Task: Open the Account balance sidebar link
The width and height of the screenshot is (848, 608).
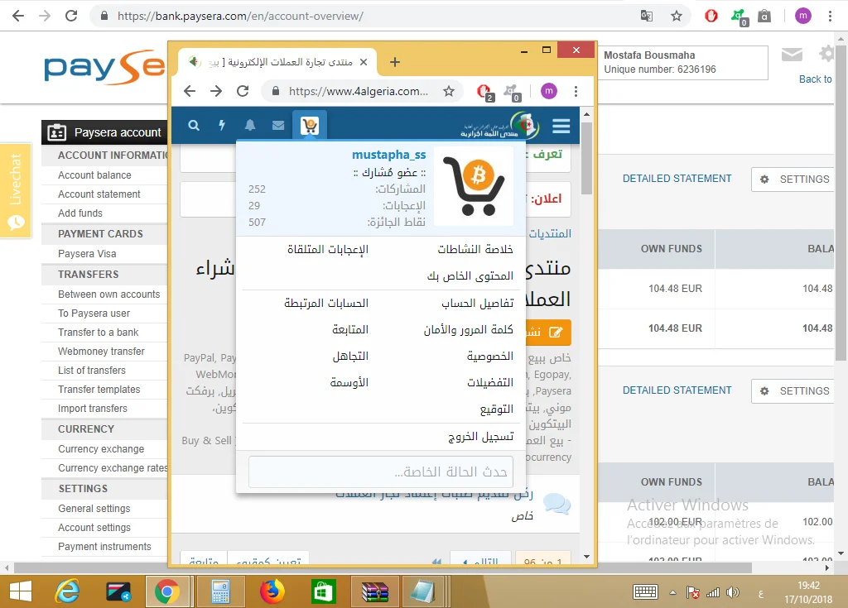Action: pos(94,175)
